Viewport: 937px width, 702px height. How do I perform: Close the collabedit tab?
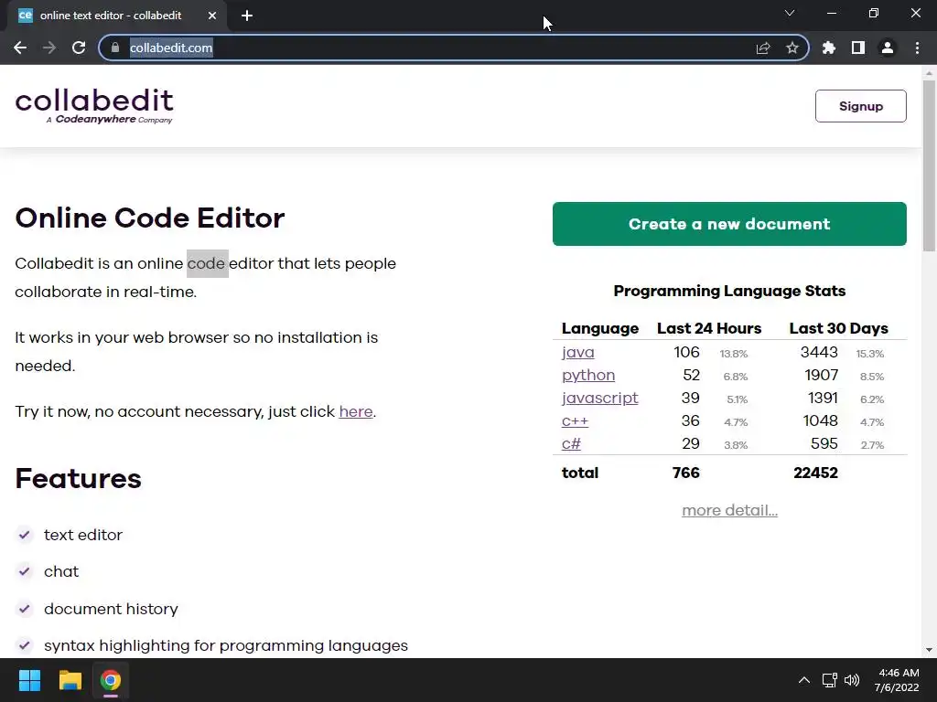pos(212,16)
